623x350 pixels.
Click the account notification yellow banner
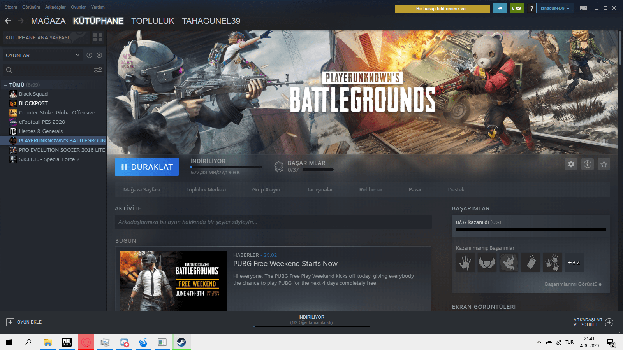tap(442, 9)
